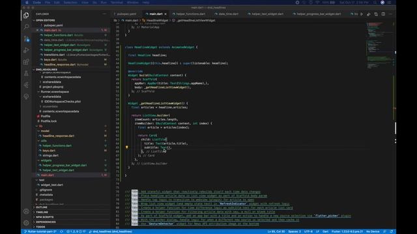
Task: Click the feedback icon in the status bar
Action: point(384,231)
